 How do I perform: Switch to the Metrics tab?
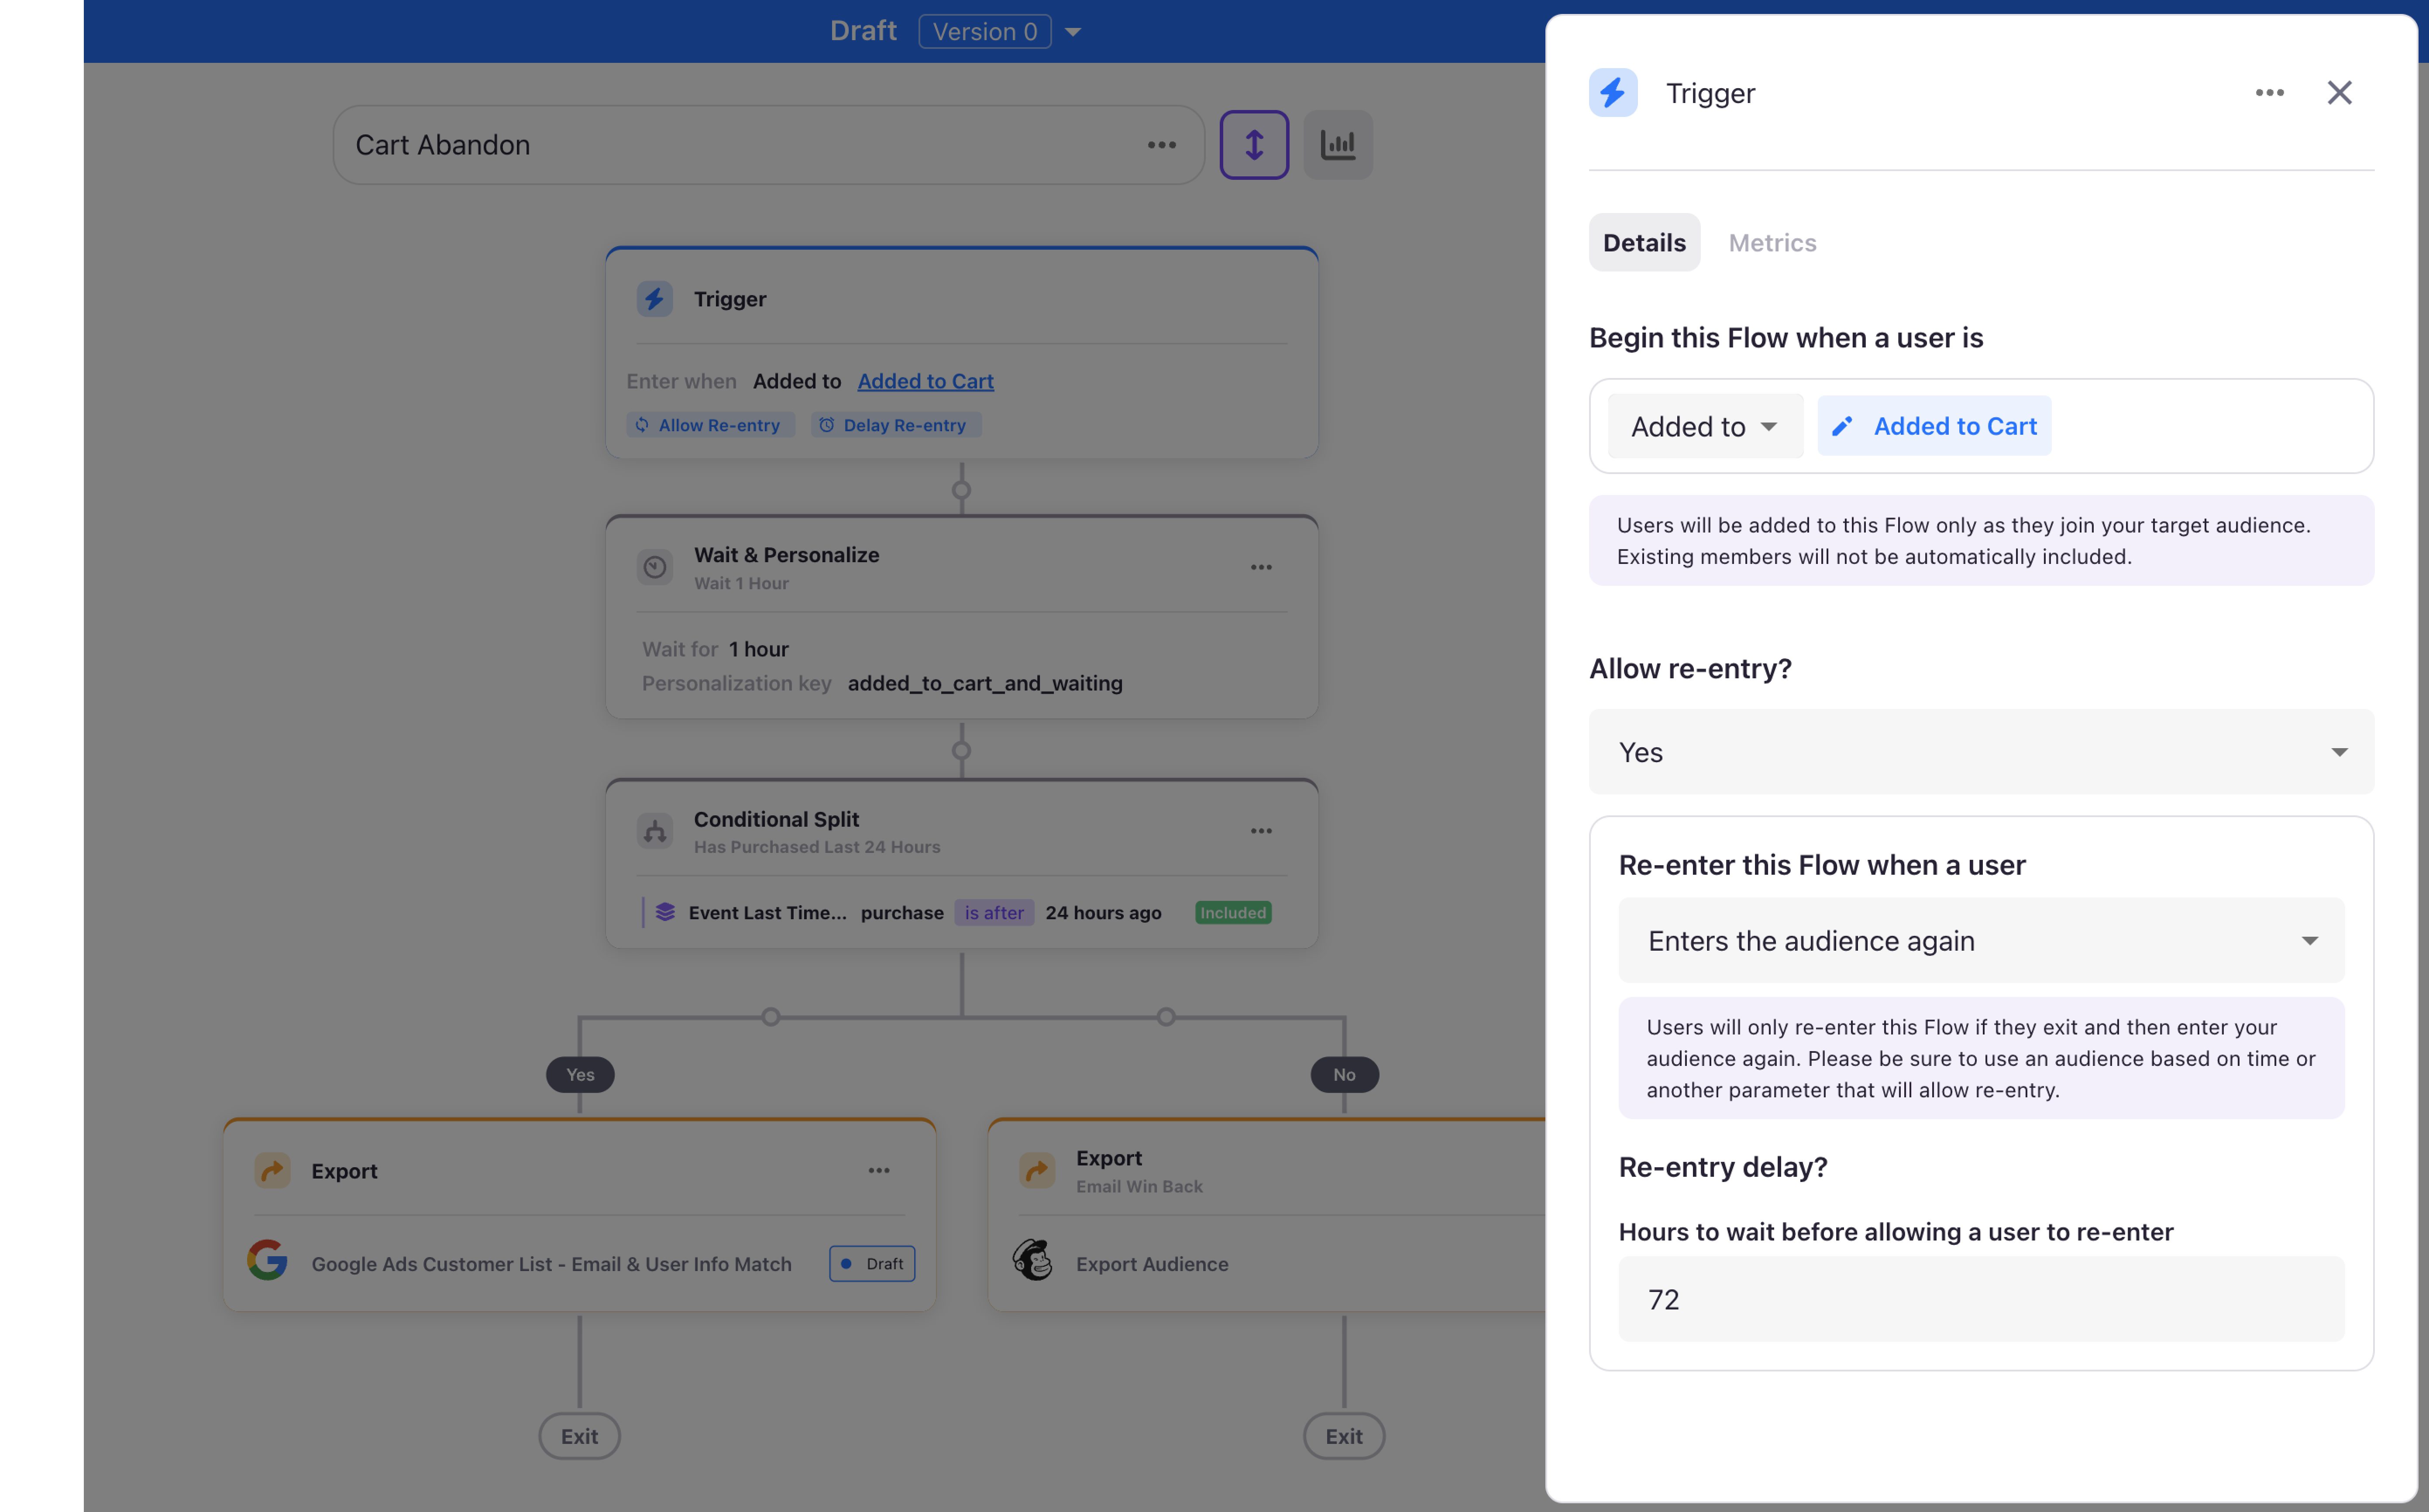tap(1772, 243)
